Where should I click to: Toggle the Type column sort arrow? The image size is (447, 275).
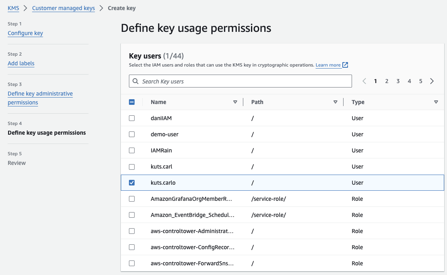[436, 102]
